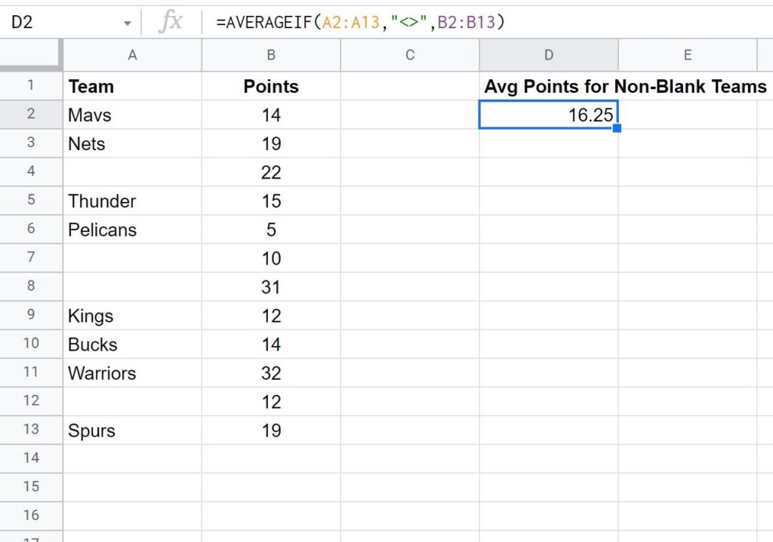Select column C header
The height and width of the screenshot is (542, 773).
pos(410,55)
